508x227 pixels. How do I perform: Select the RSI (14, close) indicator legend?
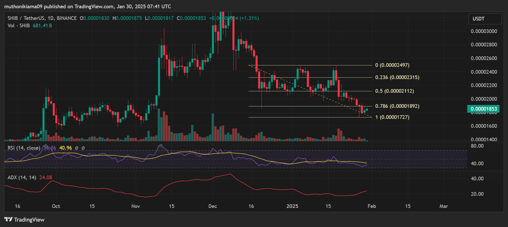[24, 148]
